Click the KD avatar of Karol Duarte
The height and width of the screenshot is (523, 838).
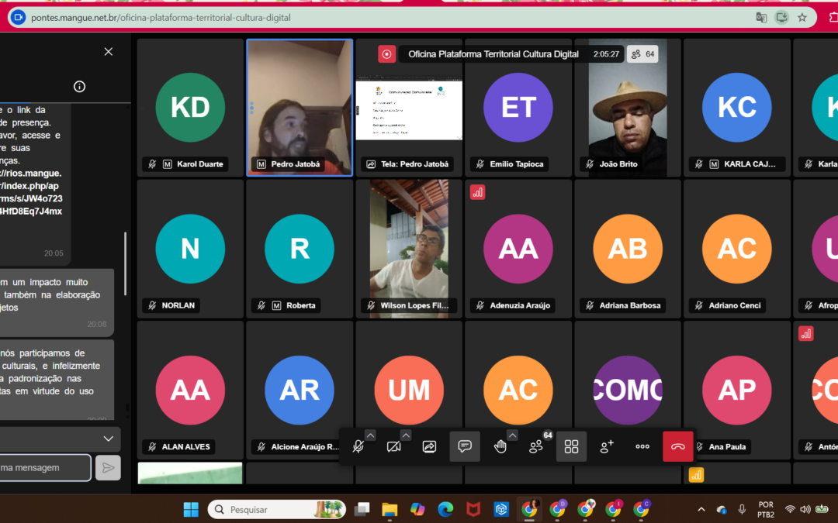[x=190, y=107]
